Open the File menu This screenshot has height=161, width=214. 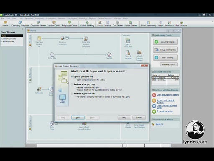pyautogui.click(x=3, y=18)
